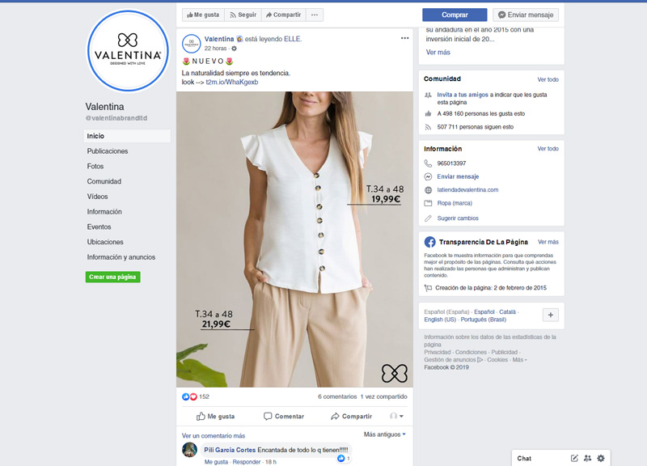Click the post's reaction icons beside 152
The image size is (647, 466).
190,396
